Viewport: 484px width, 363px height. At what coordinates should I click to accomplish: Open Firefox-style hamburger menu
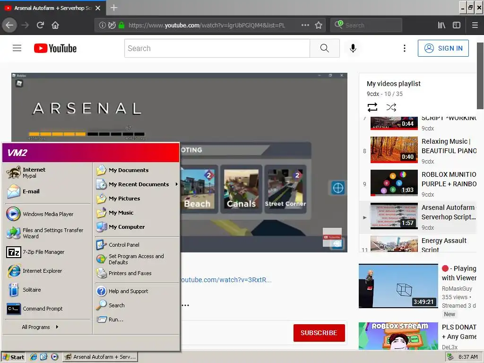(475, 25)
